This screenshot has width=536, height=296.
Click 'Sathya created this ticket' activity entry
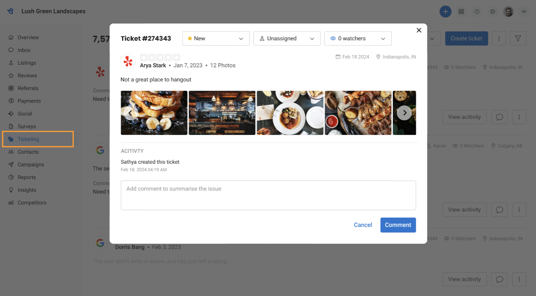pos(150,162)
